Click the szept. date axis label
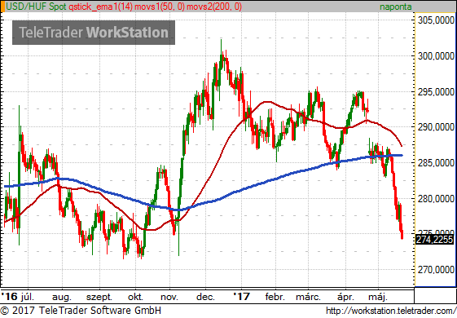Screen dimensions: 457x318 (x=99, y=298)
